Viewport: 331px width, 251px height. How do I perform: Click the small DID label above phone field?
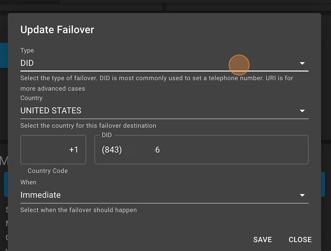[x=107, y=135]
